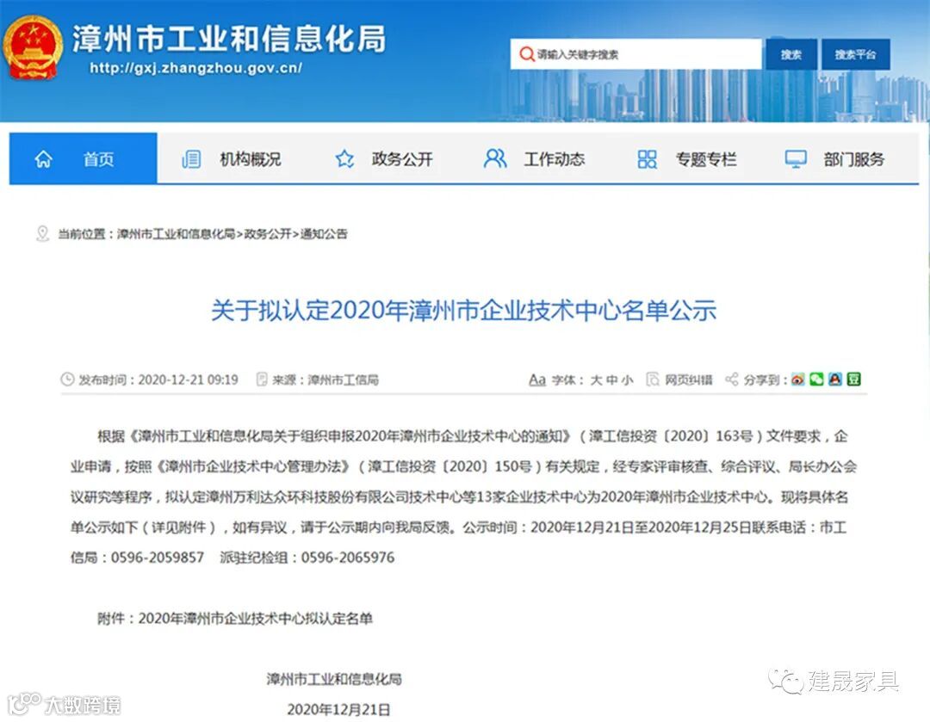Focus the keyword search input field
Viewport: 930px width, 722px height.
tap(635, 54)
